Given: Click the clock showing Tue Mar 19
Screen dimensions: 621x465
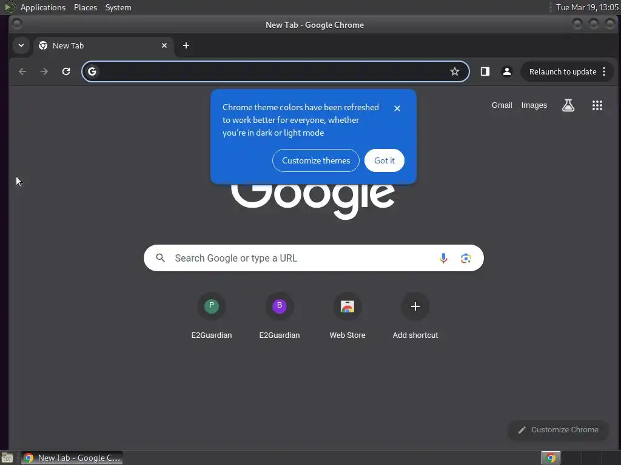Looking at the screenshot, I should [587, 7].
